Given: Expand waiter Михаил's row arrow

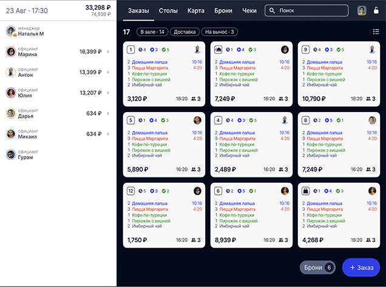Looking at the screenshot, I should pos(108,134).
